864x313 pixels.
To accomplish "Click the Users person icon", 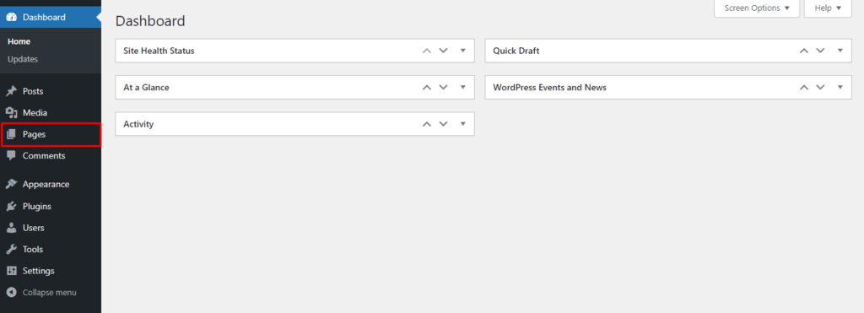I will pos(12,228).
